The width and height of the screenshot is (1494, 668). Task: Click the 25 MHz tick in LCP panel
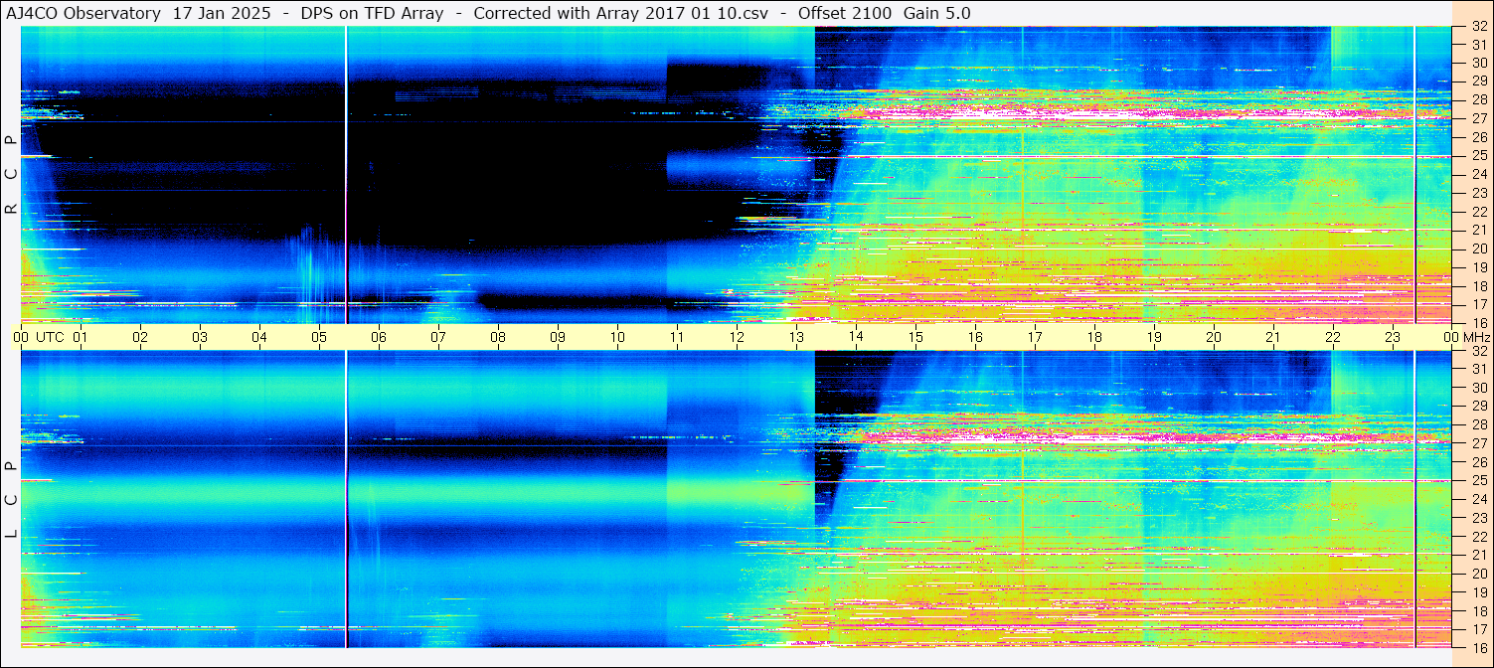[1478, 481]
